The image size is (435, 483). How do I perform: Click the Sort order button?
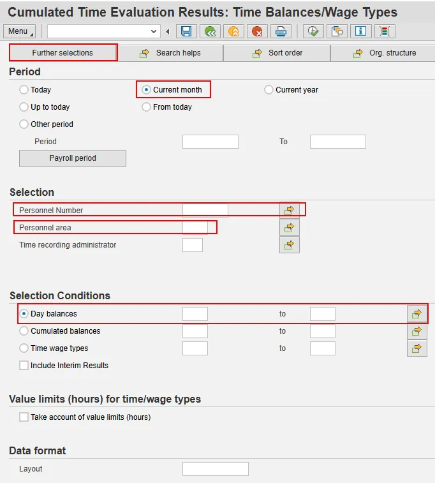277,53
